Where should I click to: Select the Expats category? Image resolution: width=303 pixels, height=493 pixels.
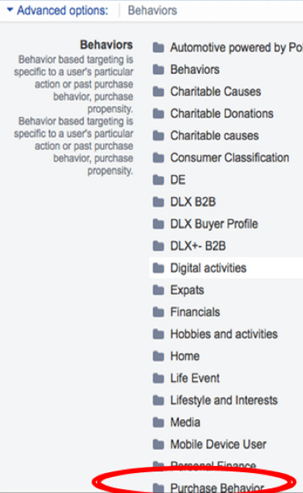click(x=187, y=290)
